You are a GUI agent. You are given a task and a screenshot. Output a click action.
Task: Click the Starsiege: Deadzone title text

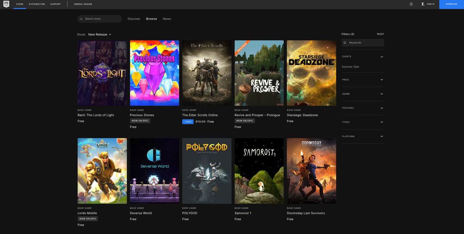click(303, 115)
